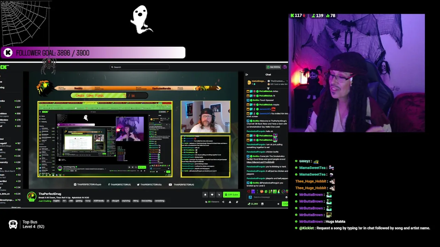Open ThaPerfectDrug channel avatar

tap(32, 196)
